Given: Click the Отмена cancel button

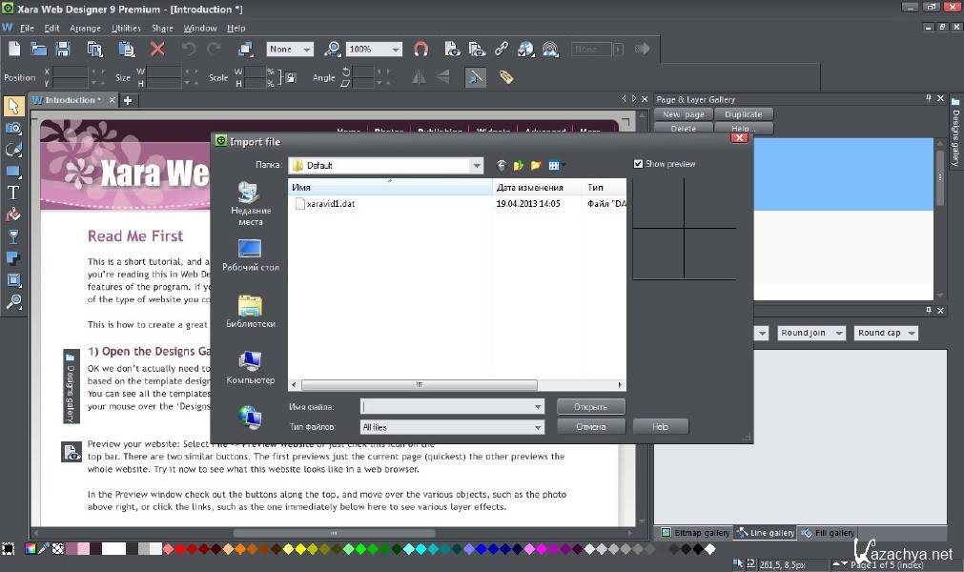Looking at the screenshot, I should pyautogui.click(x=591, y=427).
